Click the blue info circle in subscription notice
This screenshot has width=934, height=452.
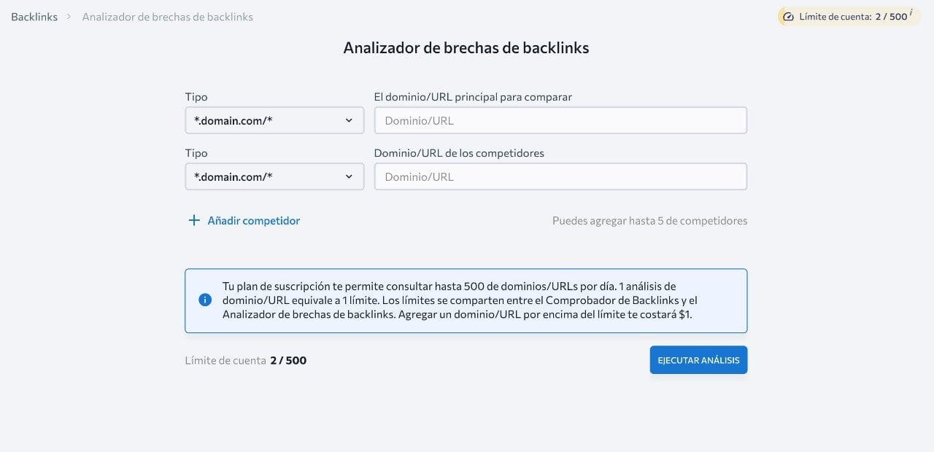pos(205,300)
